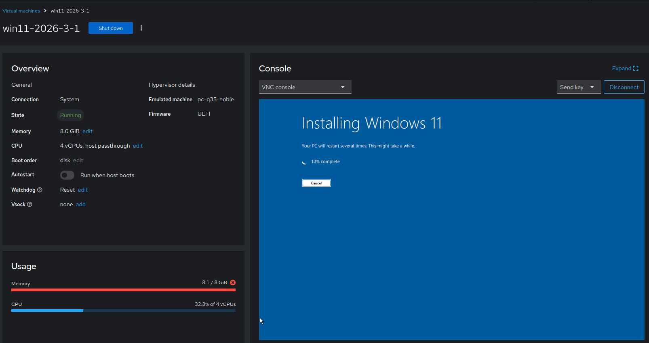Expand the console view
Image resolution: width=649 pixels, height=343 pixels.
click(x=625, y=69)
